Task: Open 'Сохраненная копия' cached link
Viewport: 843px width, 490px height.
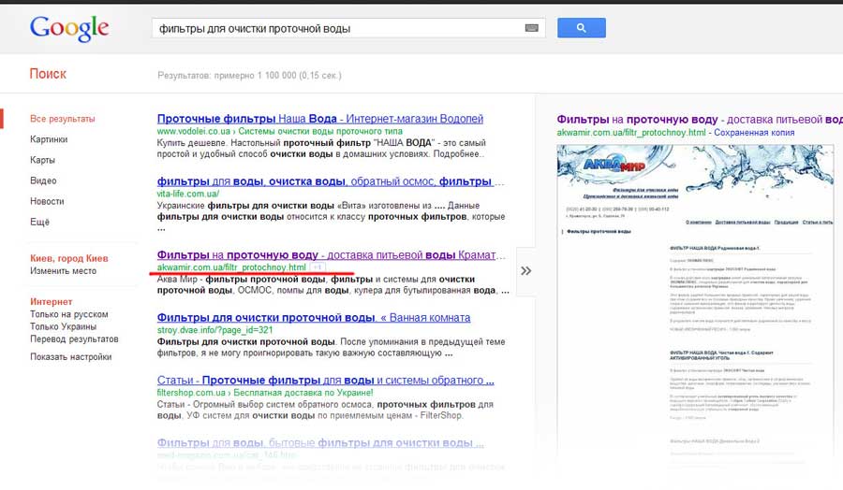Action: tap(754, 133)
